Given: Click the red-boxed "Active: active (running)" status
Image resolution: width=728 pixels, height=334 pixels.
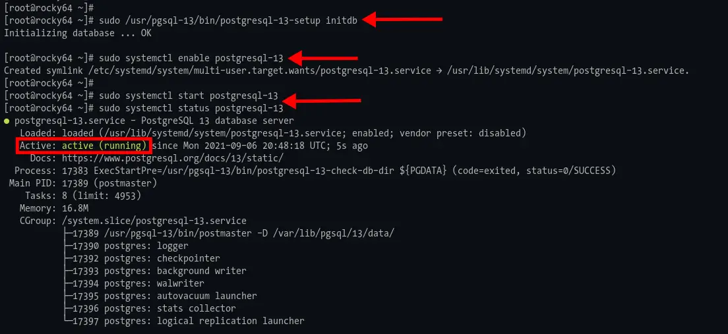Looking at the screenshot, I should (x=84, y=146).
